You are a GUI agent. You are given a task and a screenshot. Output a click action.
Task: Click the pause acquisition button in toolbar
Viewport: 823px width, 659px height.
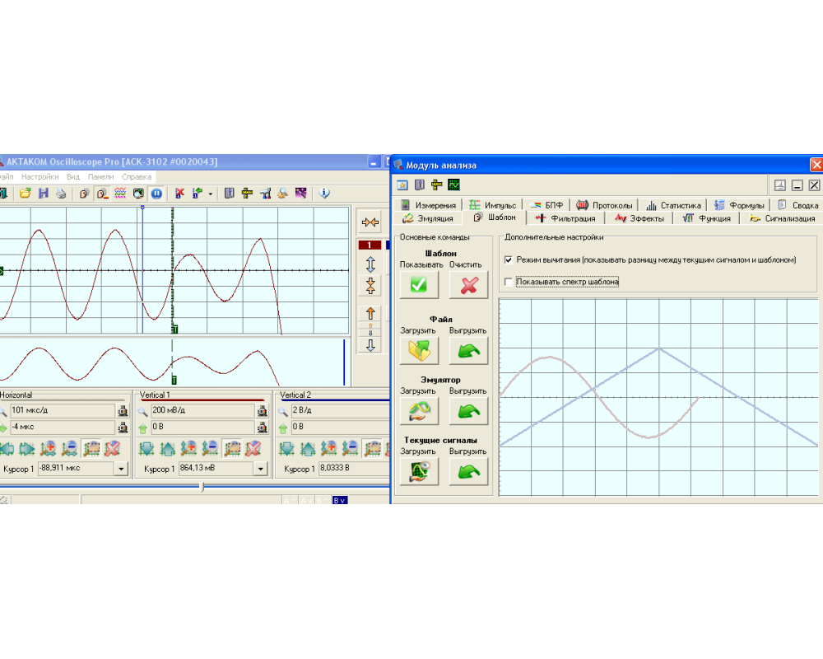(x=156, y=194)
